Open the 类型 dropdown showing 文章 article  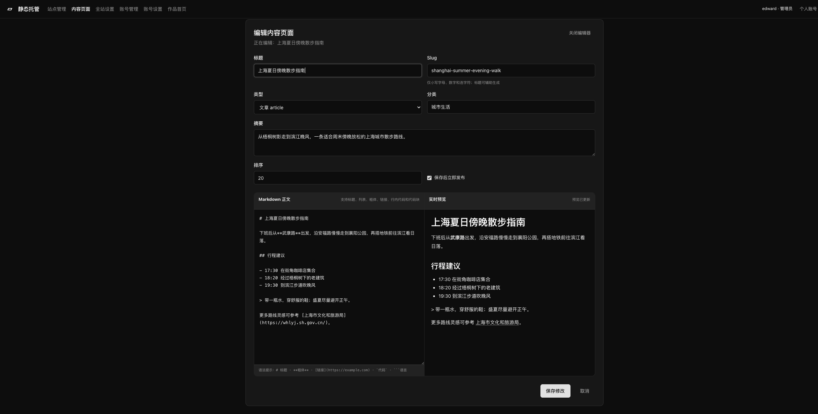[338, 107]
